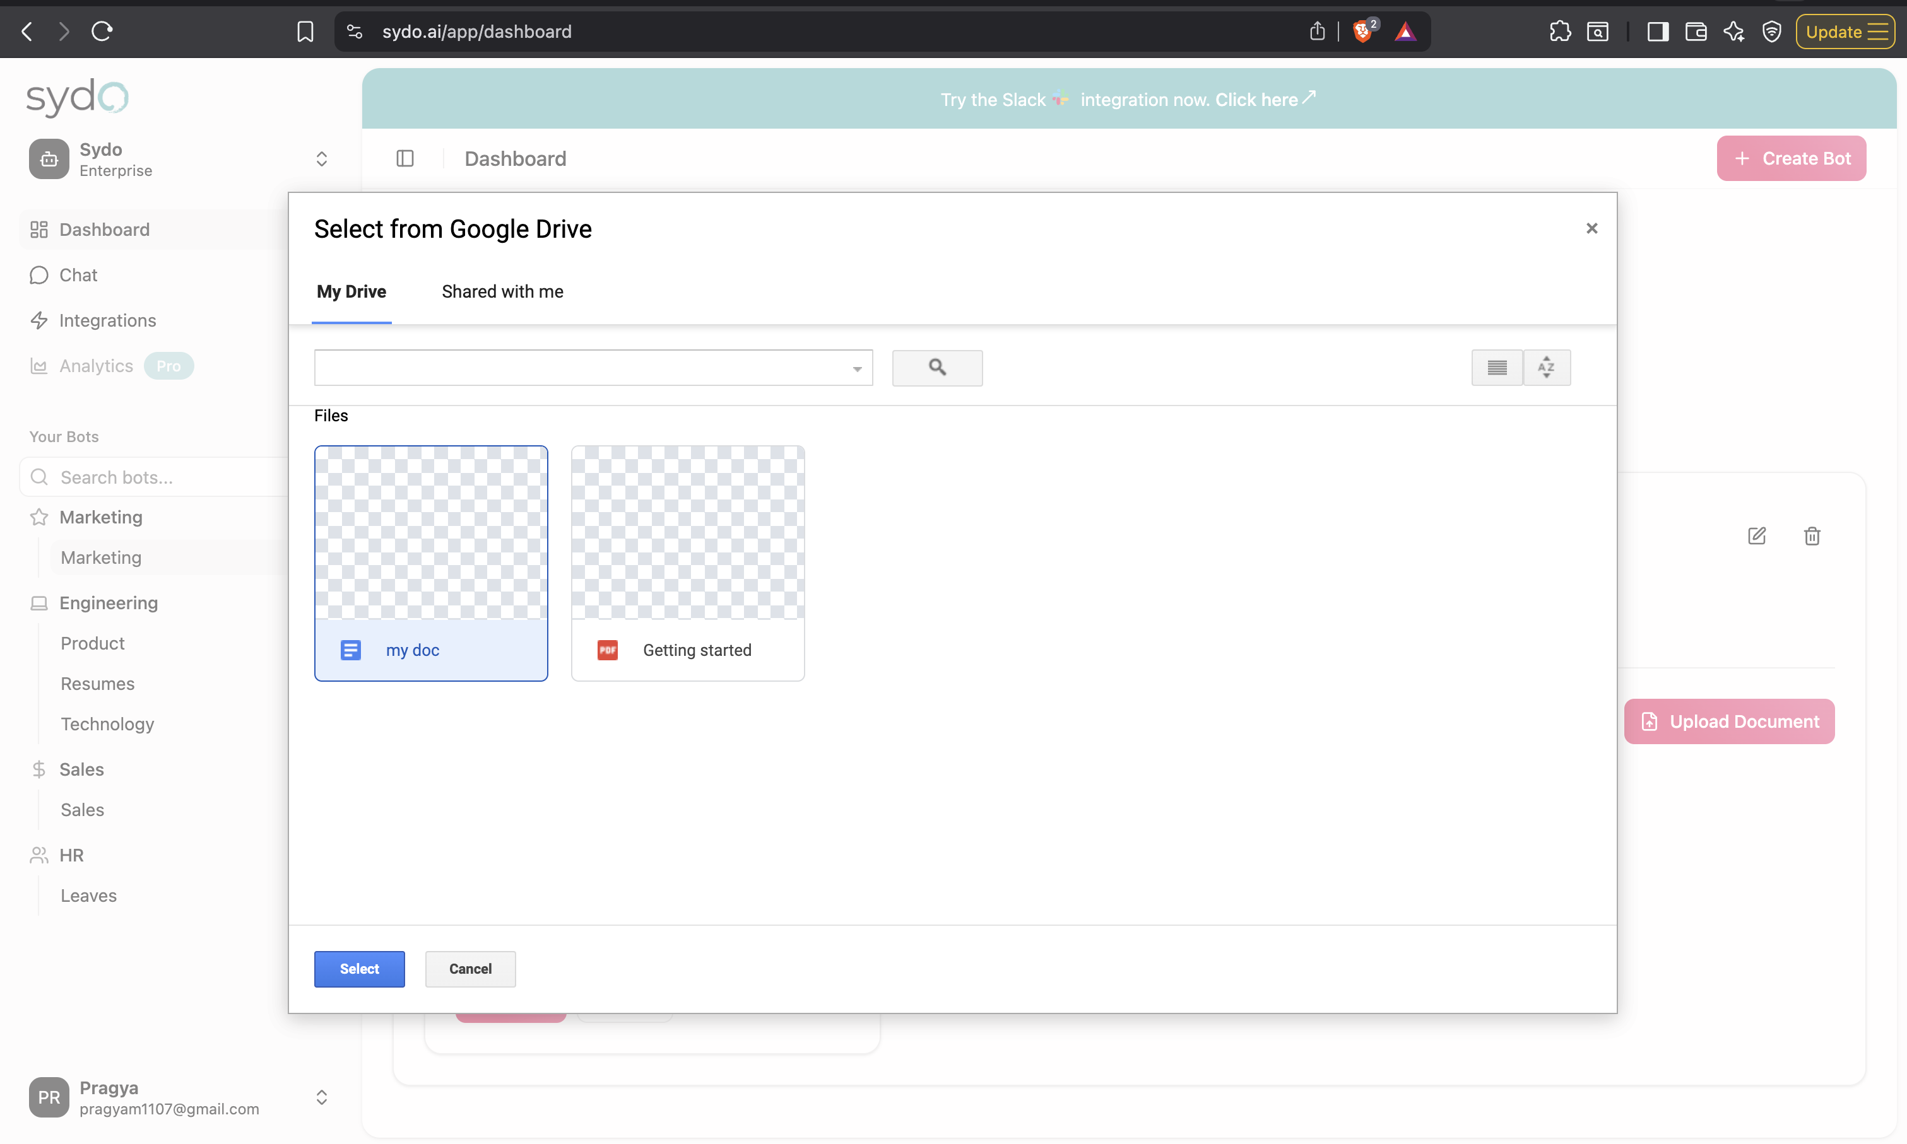Viewport: 1907px width, 1144px height.
Task: Click the Search bots field
Action: tap(154, 477)
